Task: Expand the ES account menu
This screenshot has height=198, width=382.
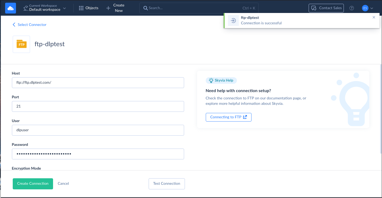Action: click(x=367, y=8)
